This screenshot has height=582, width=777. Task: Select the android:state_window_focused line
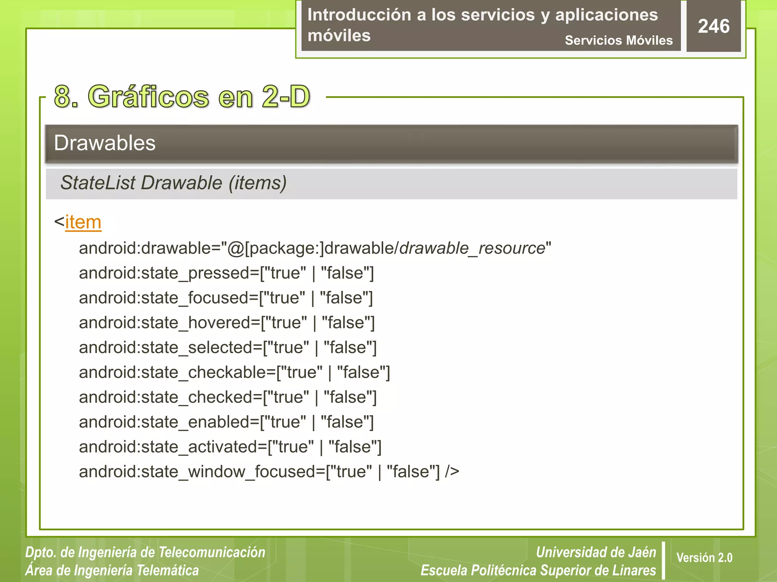pos(269,472)
